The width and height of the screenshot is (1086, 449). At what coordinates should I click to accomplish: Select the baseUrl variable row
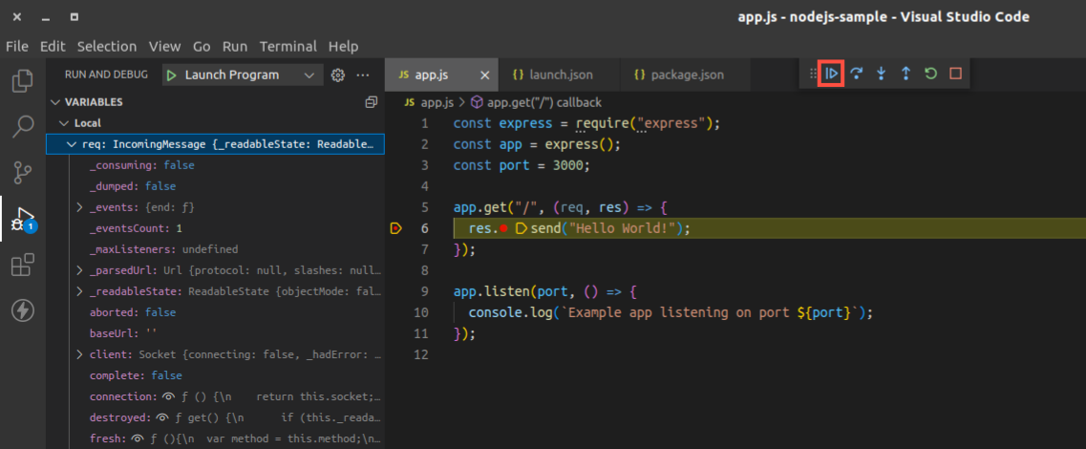click(x=215, y=333)
